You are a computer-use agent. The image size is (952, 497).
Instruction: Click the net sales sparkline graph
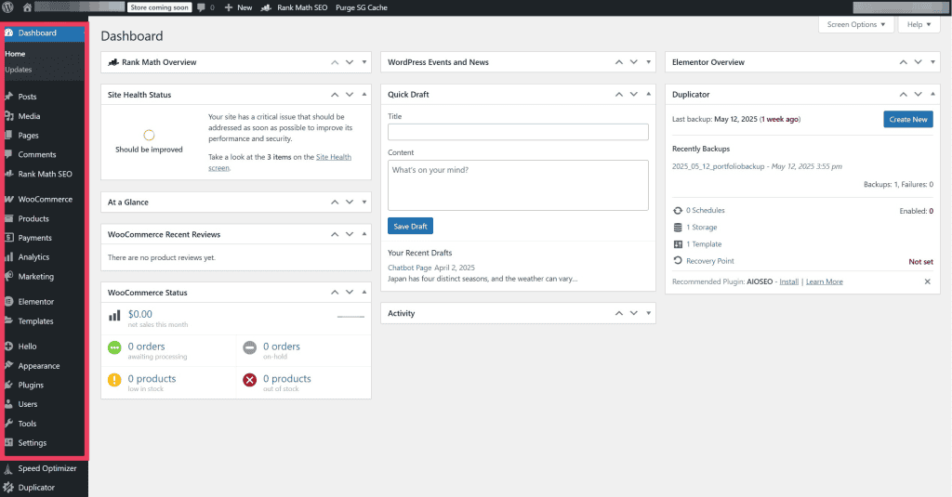point(350,317)
